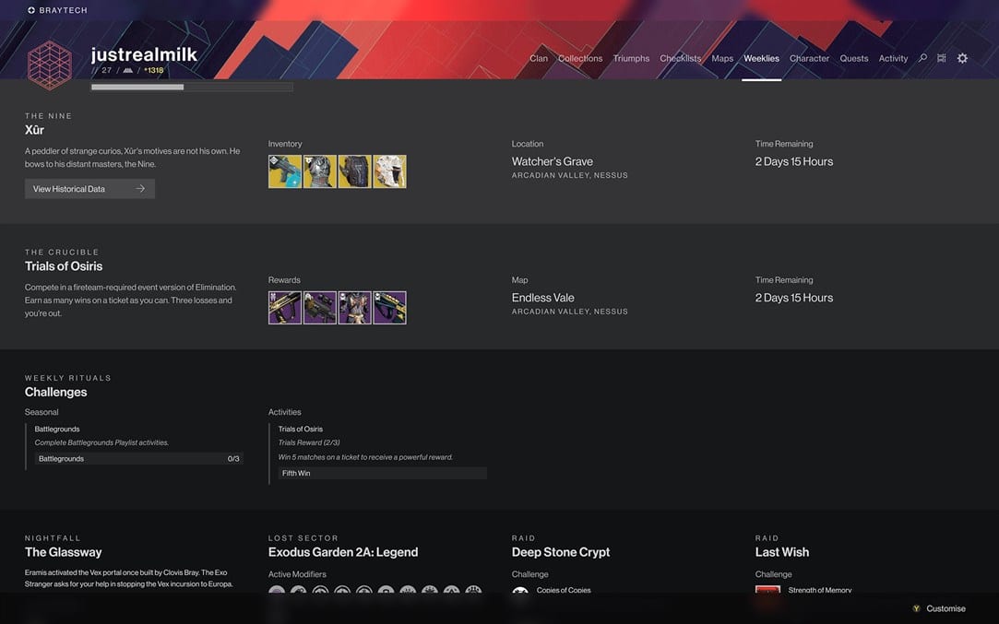Select Xûr's first inventory weapon icon
Screen dimensions: 999x624
285,171
